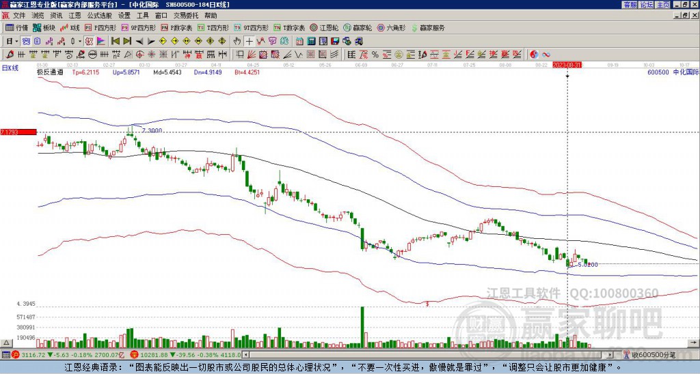Click horizontal scrollbar right arrow
Viewport: 700px width, 374px height.
(x=610, y=355)
